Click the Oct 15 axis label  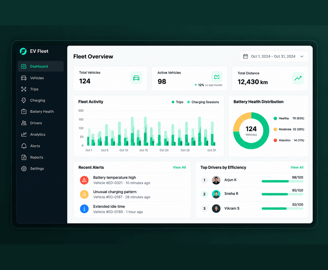143,150
